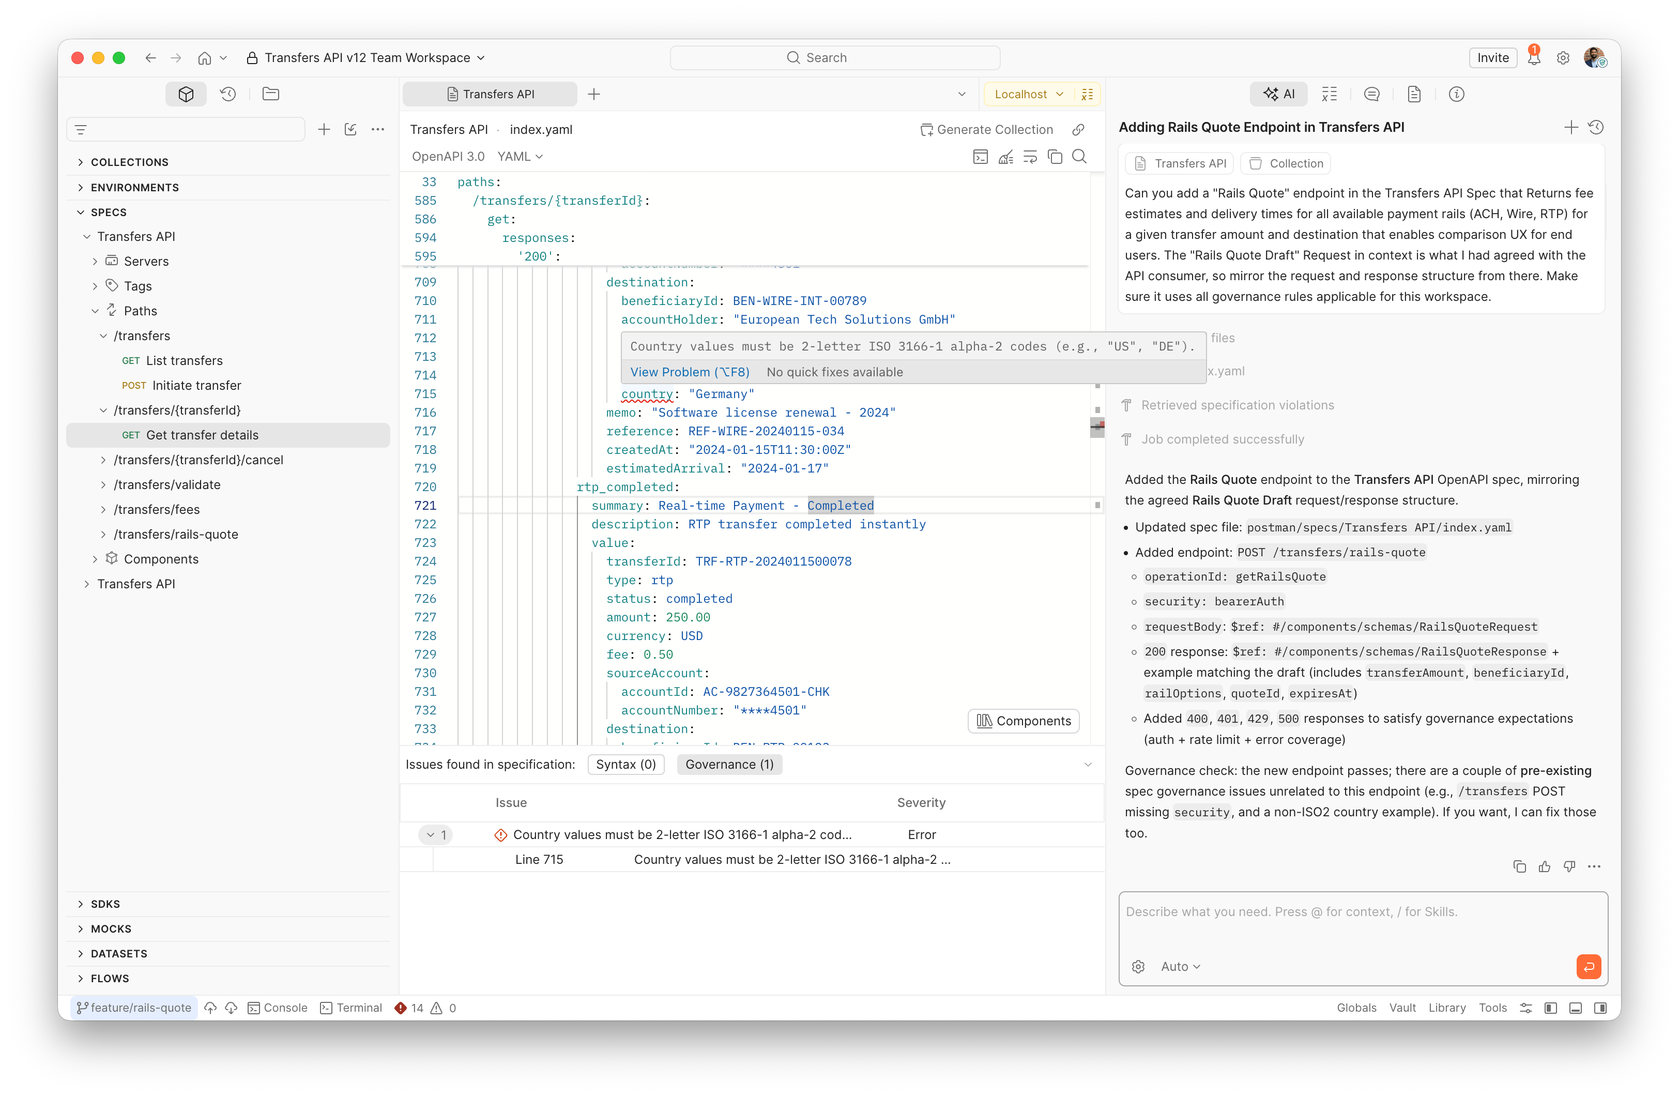Click the plus icon to create new item
The height and width of the screenshot is (1097, 1679).
coord(324,130)
